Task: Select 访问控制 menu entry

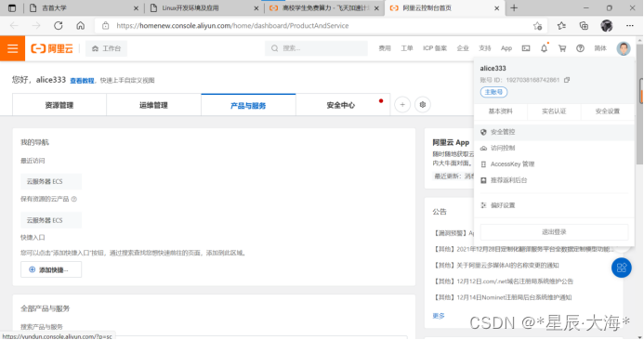Action: [x=554, y=148]
